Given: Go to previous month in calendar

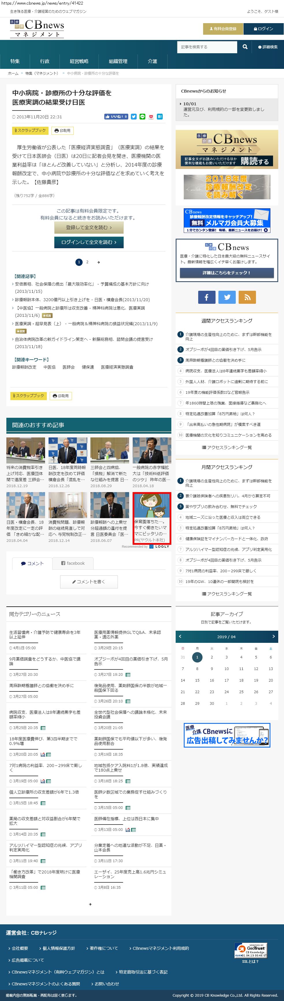Looking at the screenshot, I should click(180, 636).
